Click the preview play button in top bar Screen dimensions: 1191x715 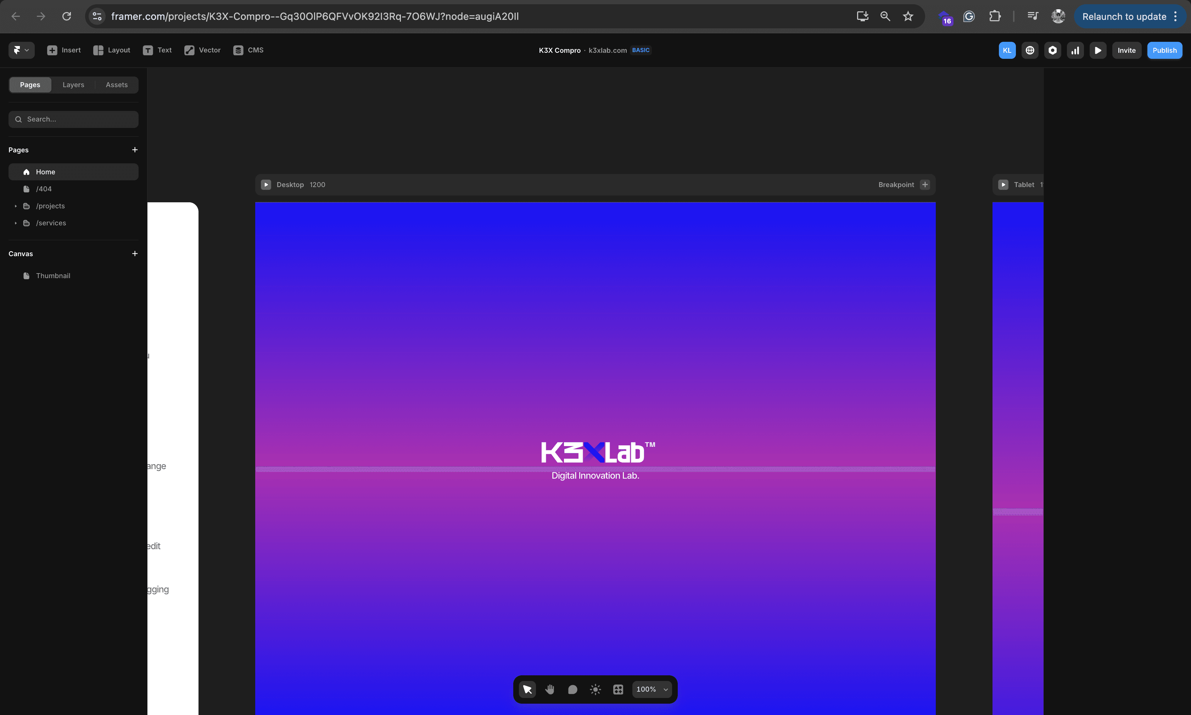[x=1097, y=50]
